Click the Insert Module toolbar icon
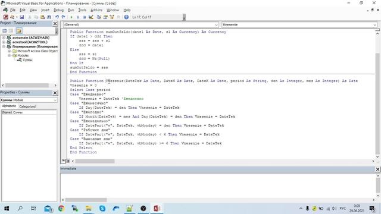Image resolution: width=381 pixels, height=214 pixels. [12, 17]
